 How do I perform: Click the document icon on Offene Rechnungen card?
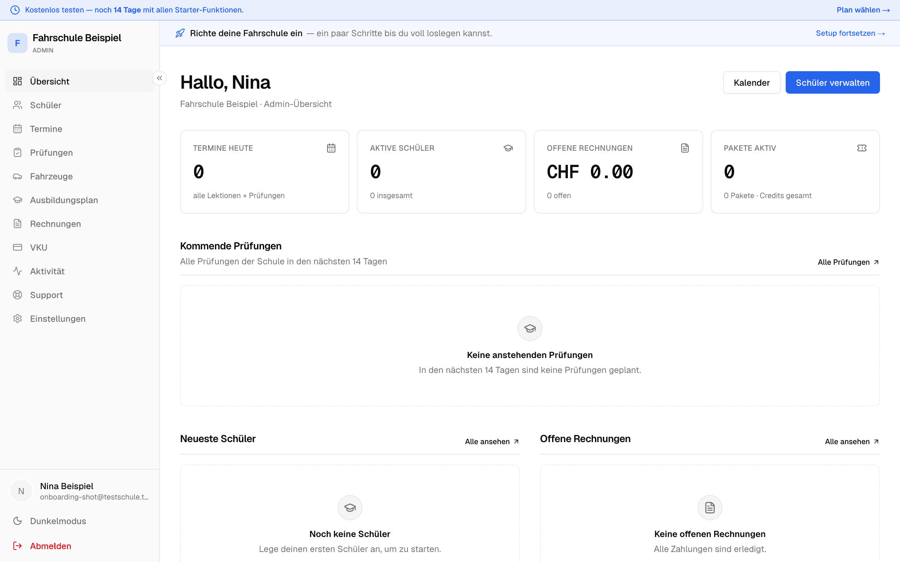[x=685, y=148]
